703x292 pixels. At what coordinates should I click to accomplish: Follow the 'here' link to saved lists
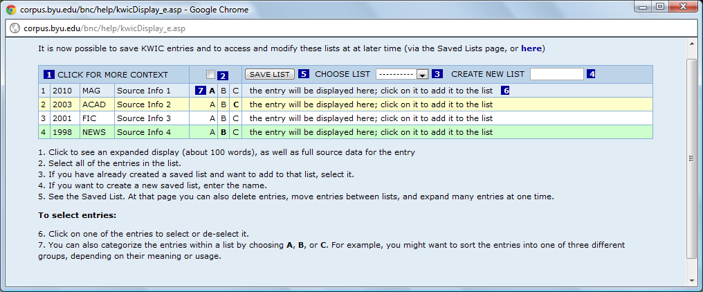tap(531, 48)
